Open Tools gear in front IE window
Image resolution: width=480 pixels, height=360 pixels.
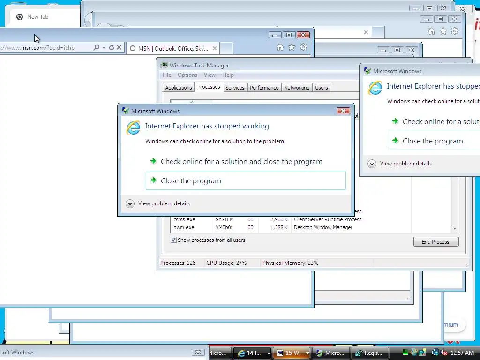coord(303,47)
